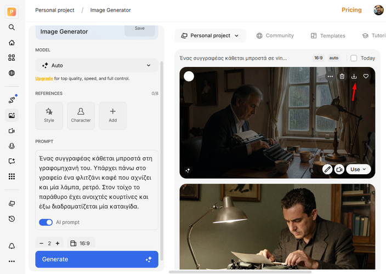Switch to the Templates tab
The image size is (386, 274).
pos(328,36)
